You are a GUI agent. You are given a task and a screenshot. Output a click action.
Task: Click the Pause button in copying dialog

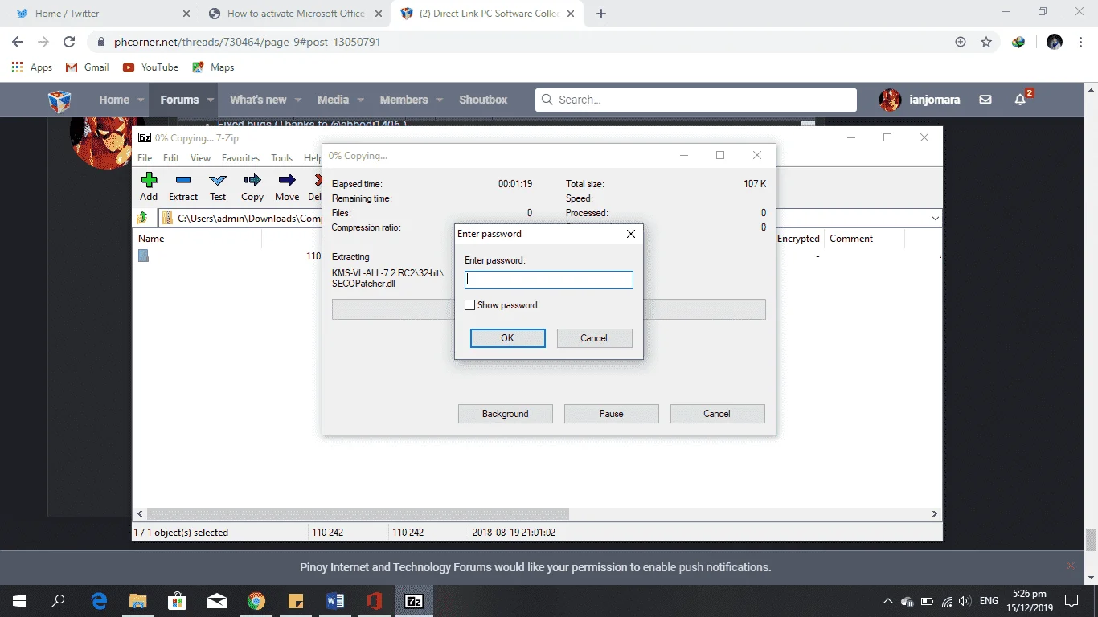coord(611,414)
